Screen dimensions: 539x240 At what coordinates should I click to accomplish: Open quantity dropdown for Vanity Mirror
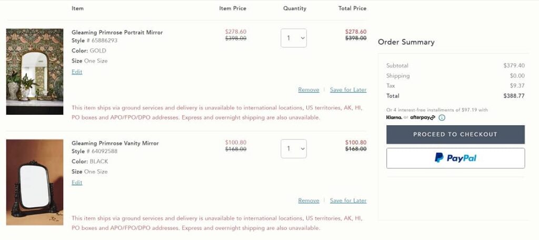pos(294,148)
